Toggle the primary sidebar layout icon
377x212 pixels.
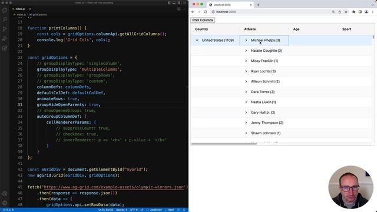170,3
